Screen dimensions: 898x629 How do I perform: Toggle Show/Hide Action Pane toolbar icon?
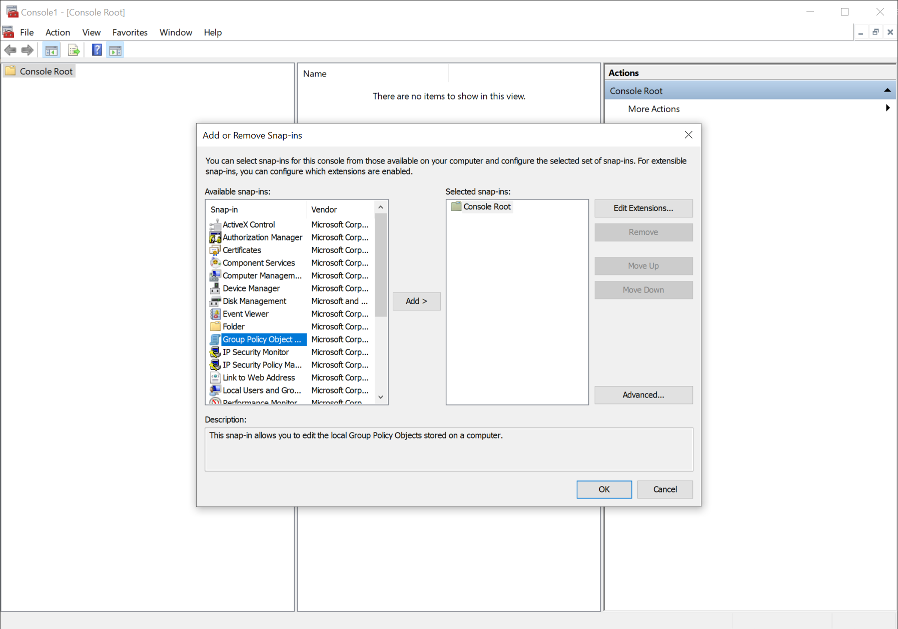click(116, 50)
